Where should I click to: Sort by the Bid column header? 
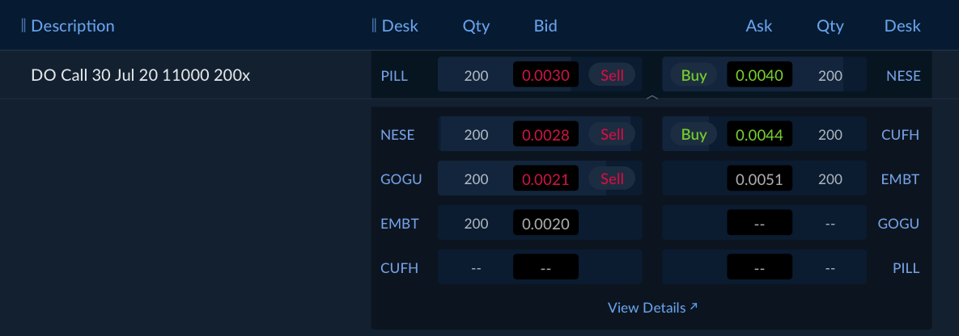click(x=545, y=26)
